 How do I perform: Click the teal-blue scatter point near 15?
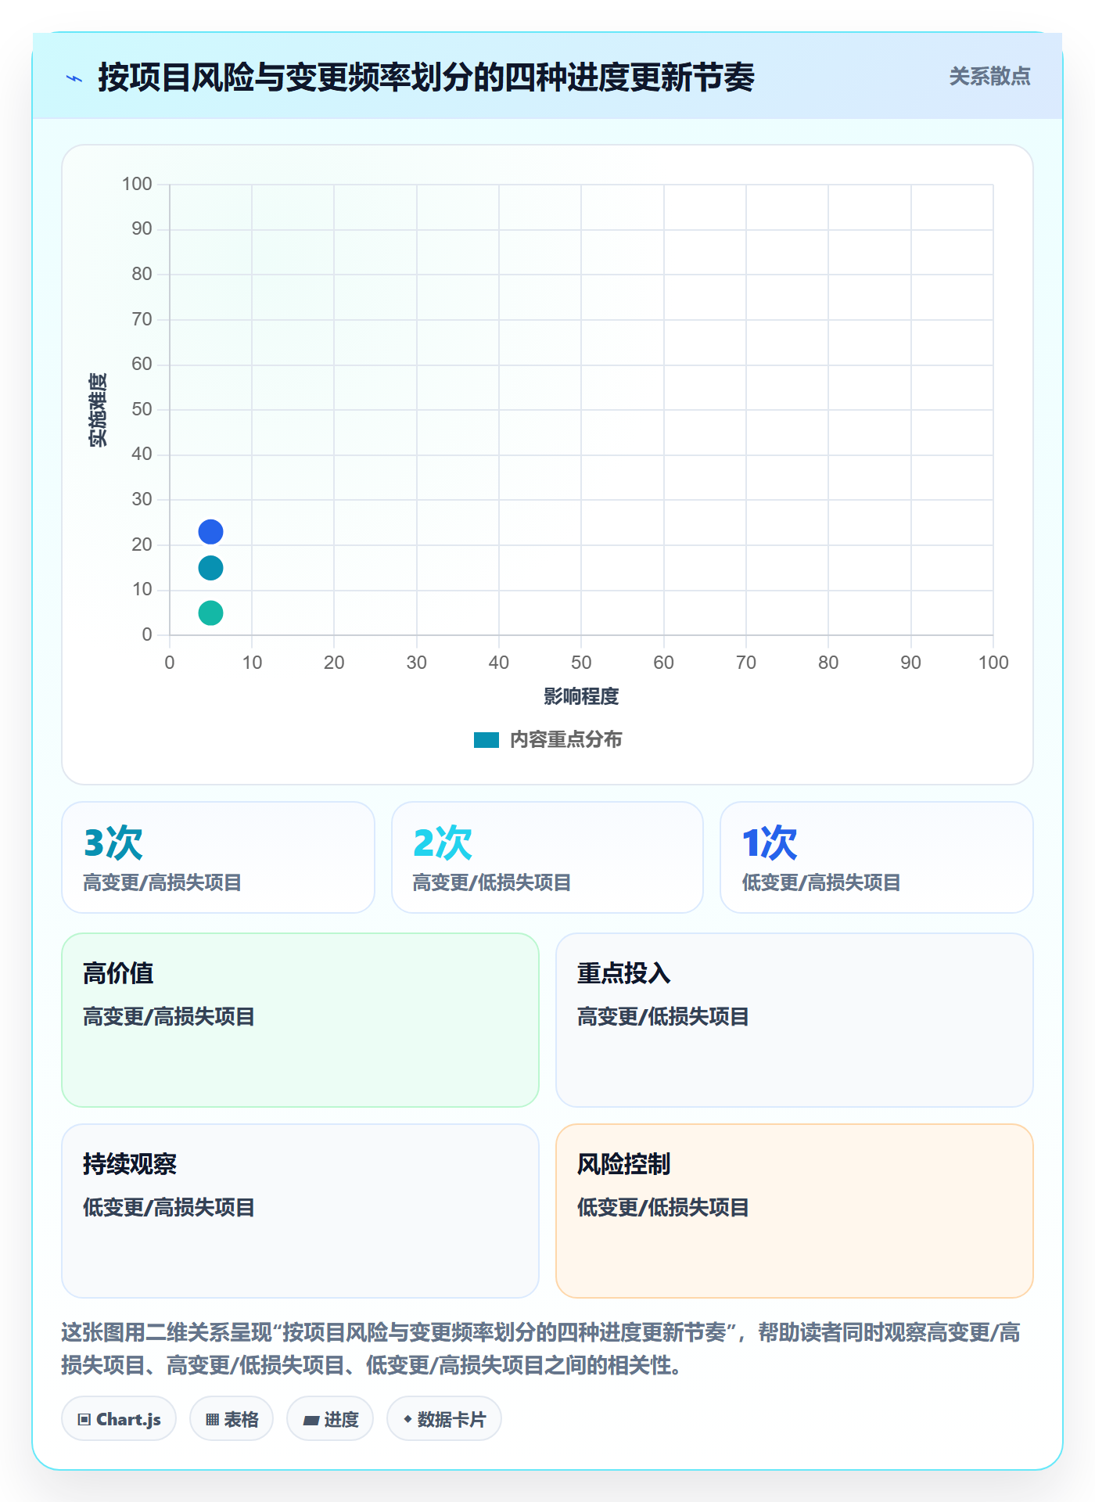(210, 568)
